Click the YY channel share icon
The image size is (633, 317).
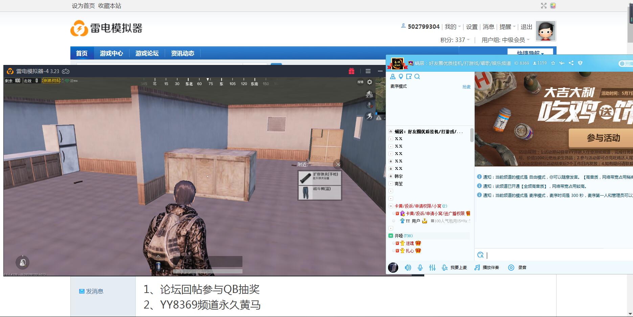coord(571,63)
